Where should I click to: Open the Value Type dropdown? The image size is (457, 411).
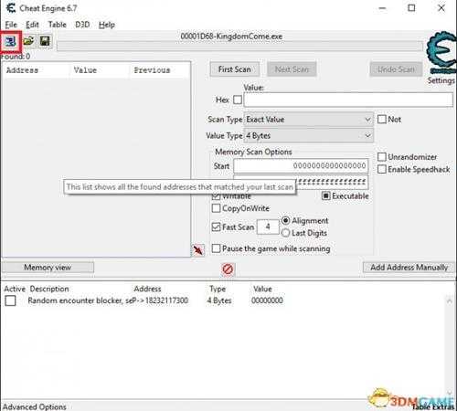(x=309, y=135)
